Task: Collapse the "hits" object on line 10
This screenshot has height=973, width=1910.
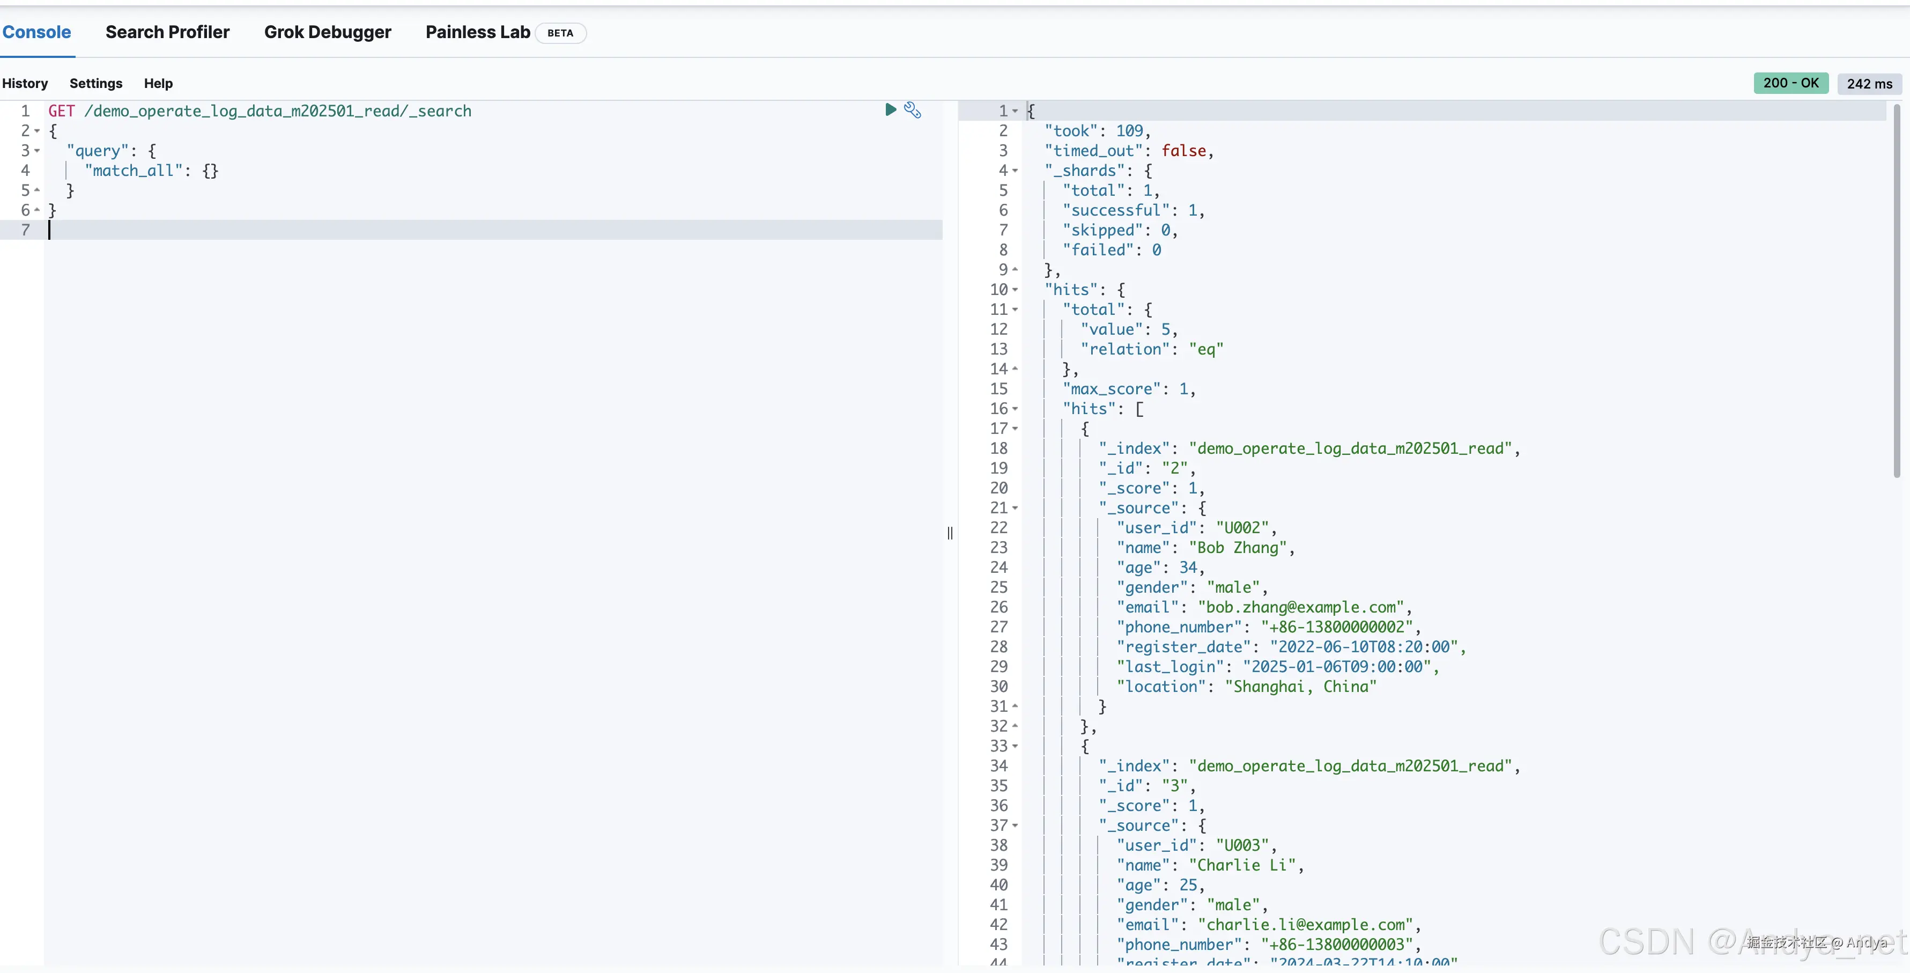Action: 1015,290
